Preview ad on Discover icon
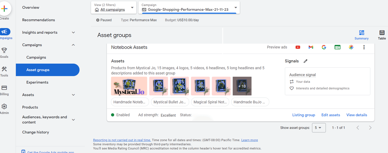The image size is (388, 153). [x=351, y=47]
